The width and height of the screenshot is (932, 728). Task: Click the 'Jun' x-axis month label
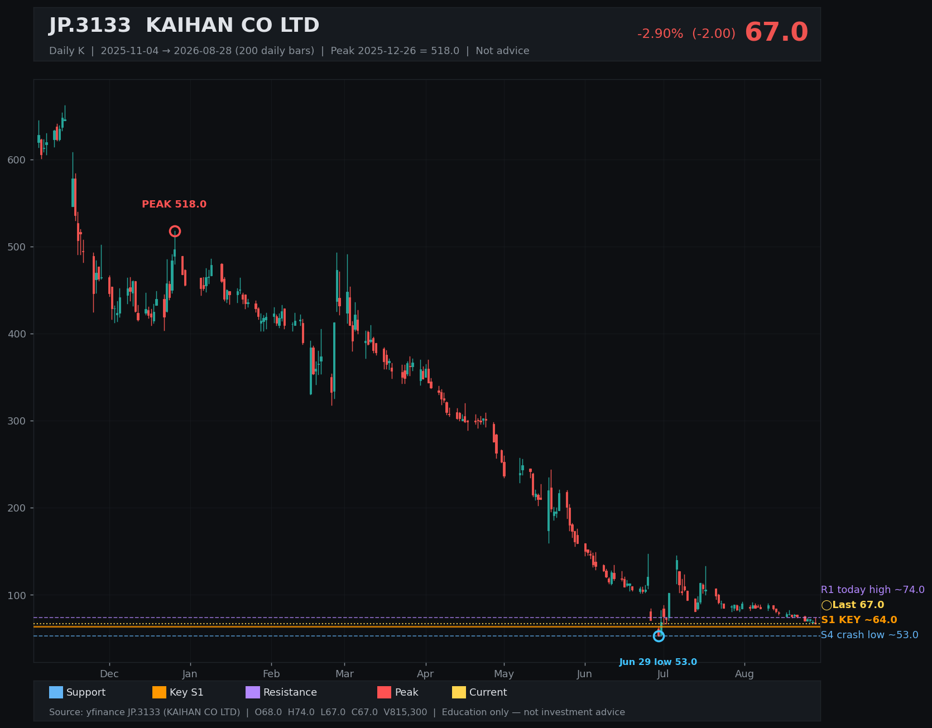pos(584,674)
